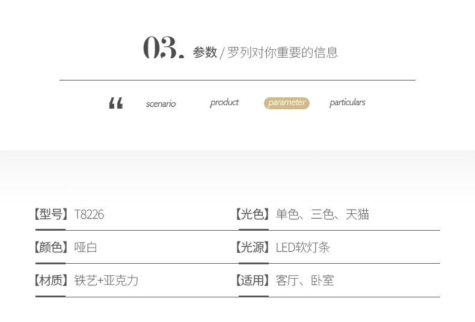Open the scenario tab
This screenshot has height=322, width=475.
(x=161, y=104)
